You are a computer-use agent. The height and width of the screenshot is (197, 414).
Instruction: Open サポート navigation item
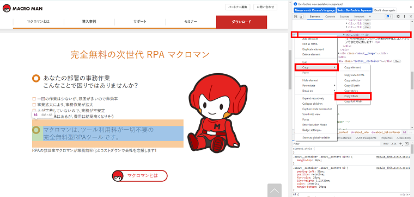click(x=140, y=22)
